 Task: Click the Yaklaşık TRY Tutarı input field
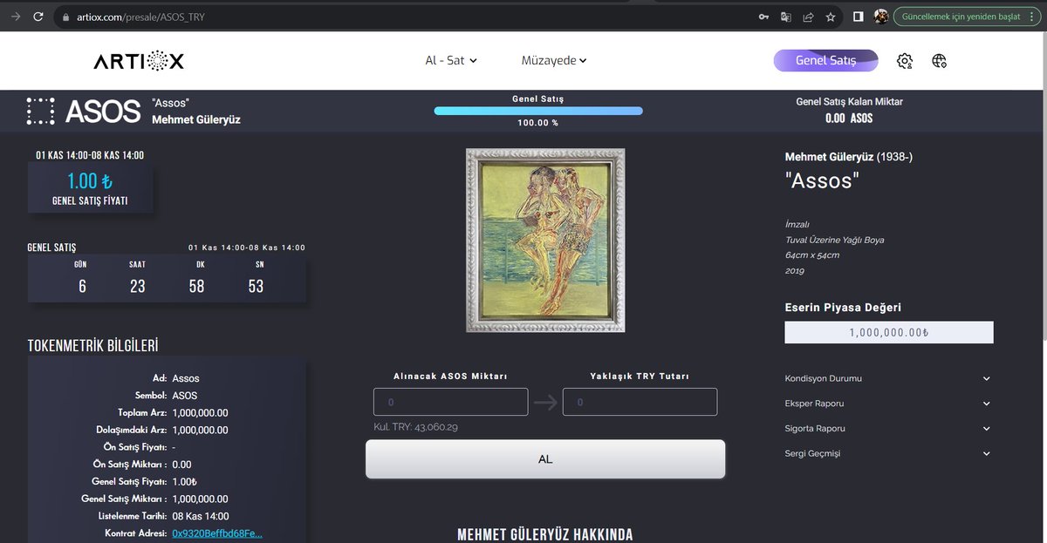coord(640,402)
